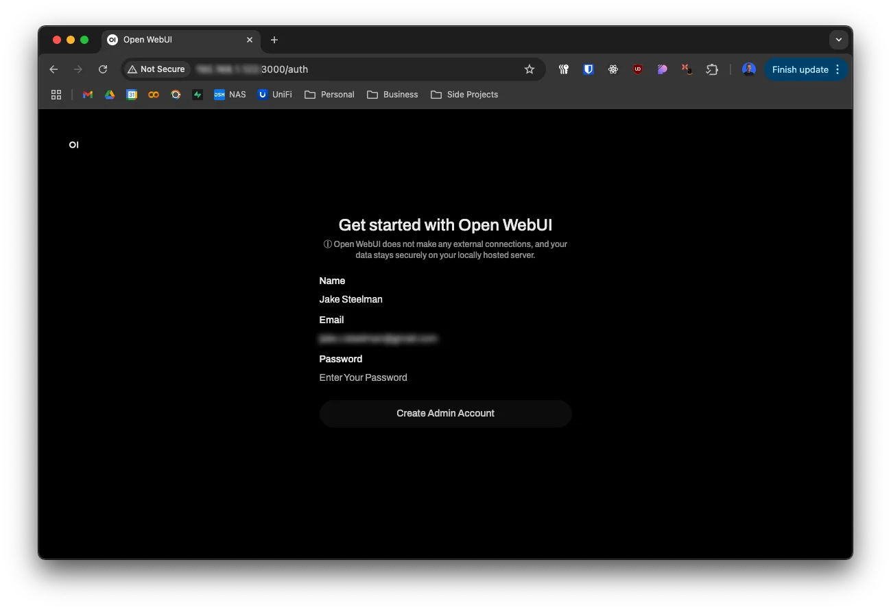Open the keys password extension icon
Screen dimensions: 891x610
tap(564, 69)
